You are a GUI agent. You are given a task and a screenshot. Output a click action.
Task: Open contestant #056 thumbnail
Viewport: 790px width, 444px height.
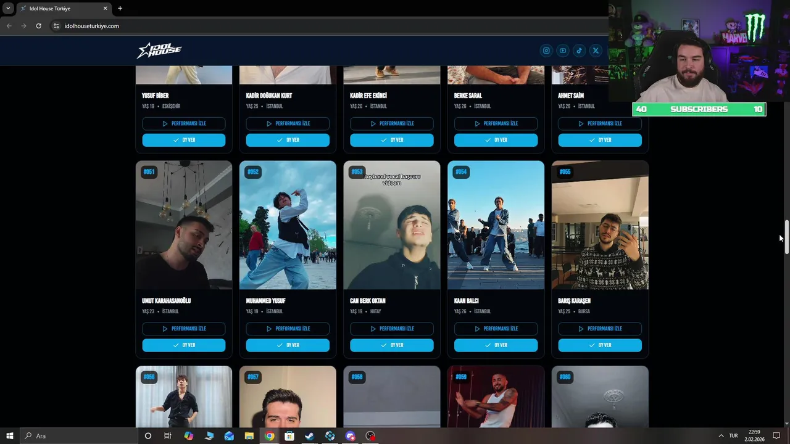pos(184,397)
